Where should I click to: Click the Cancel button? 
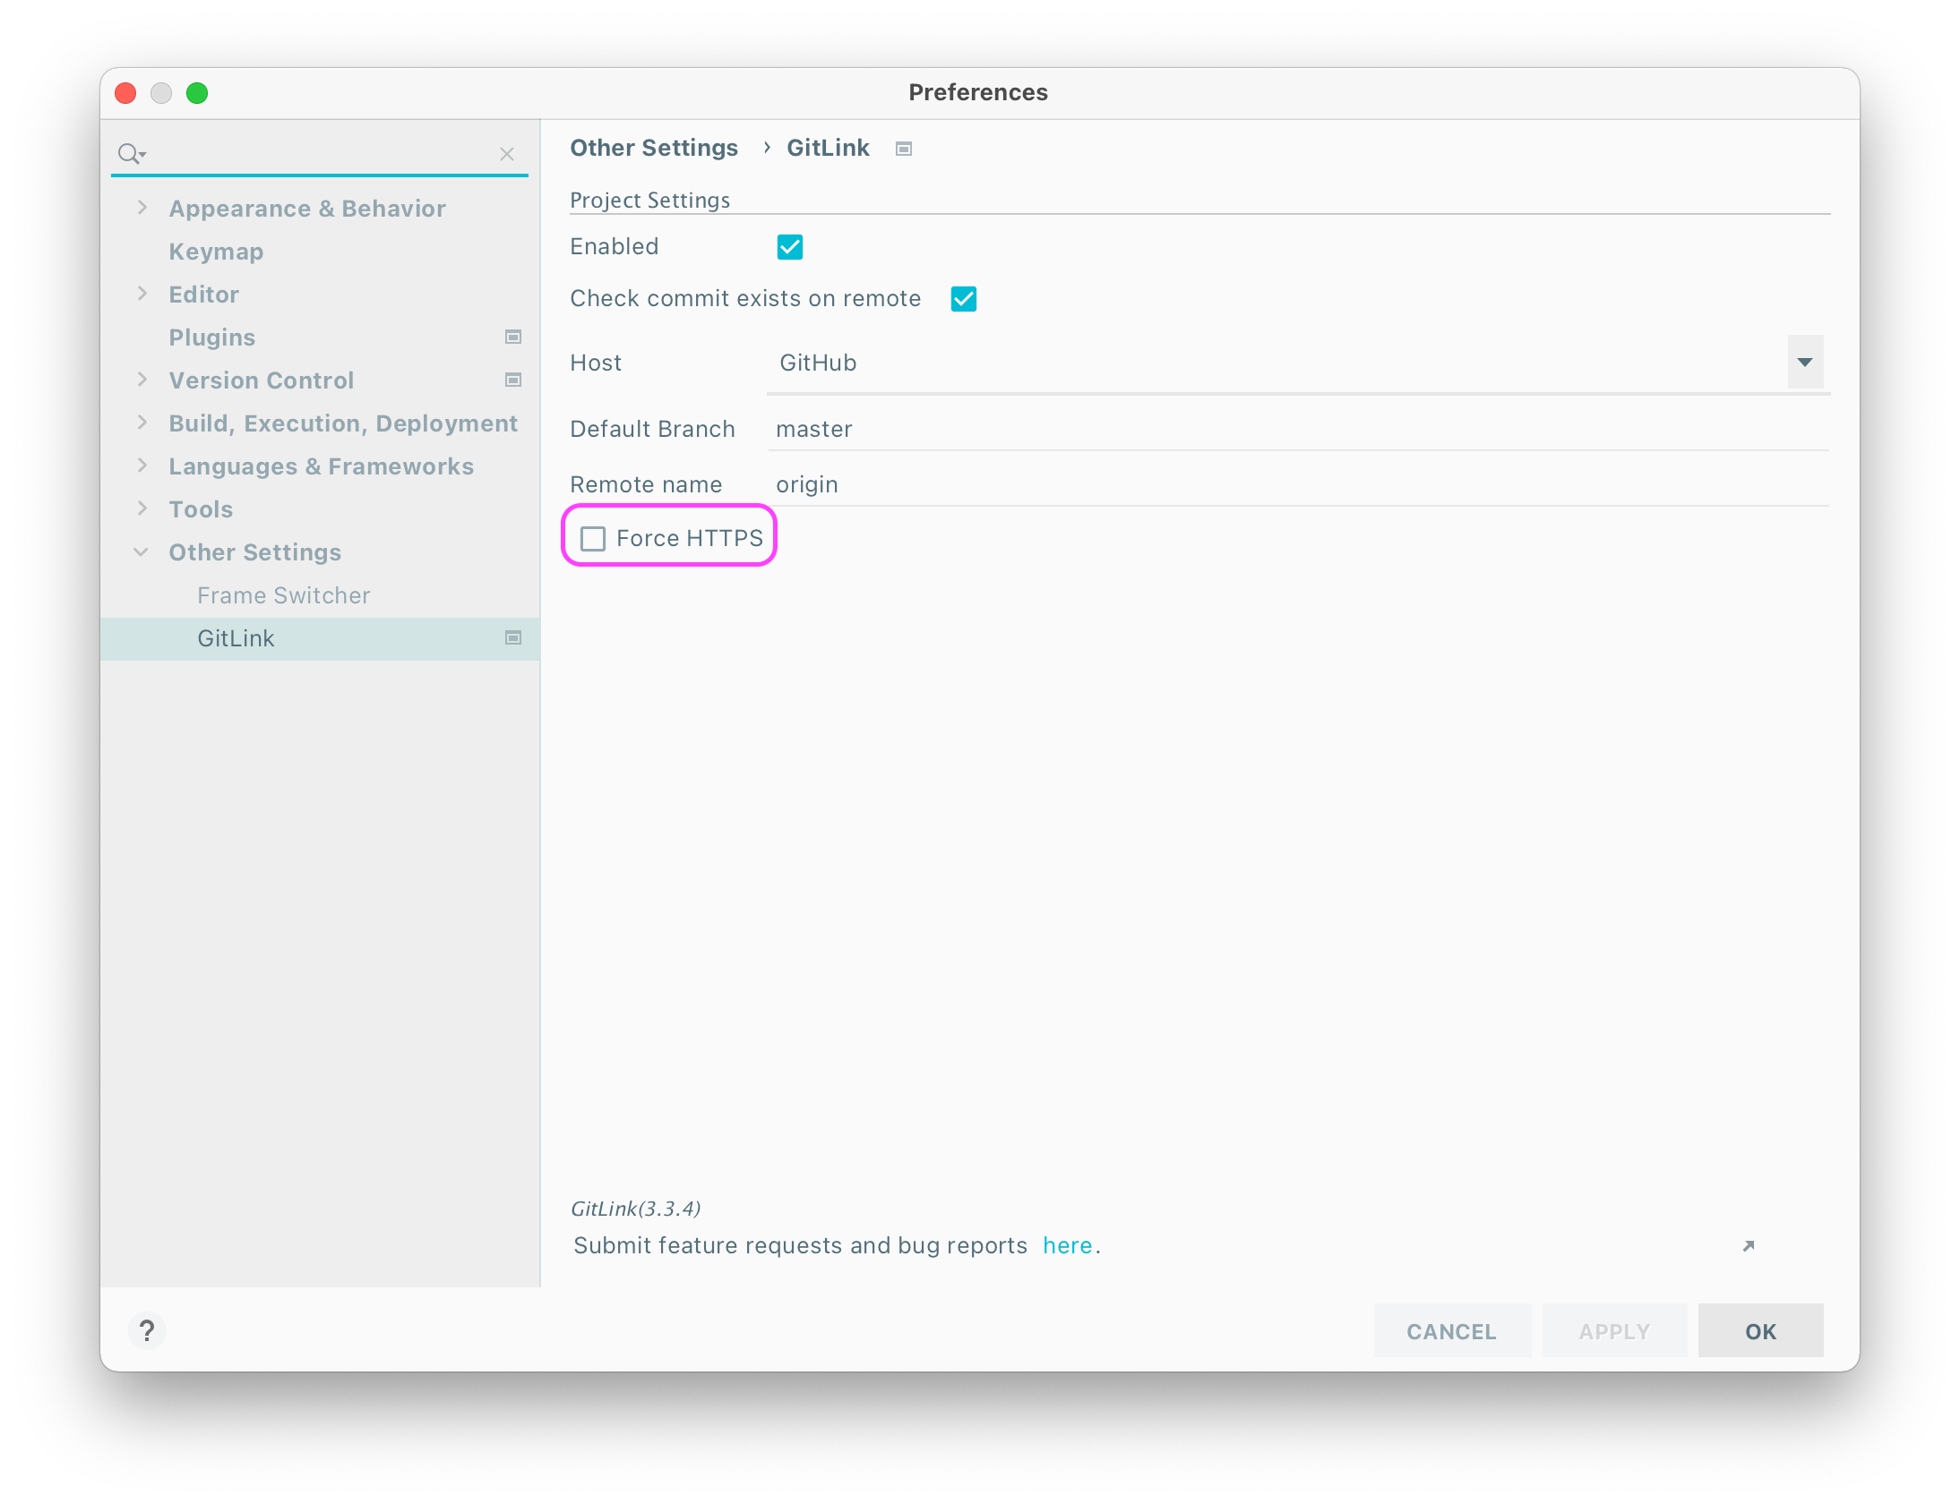click(1451, 1331)
